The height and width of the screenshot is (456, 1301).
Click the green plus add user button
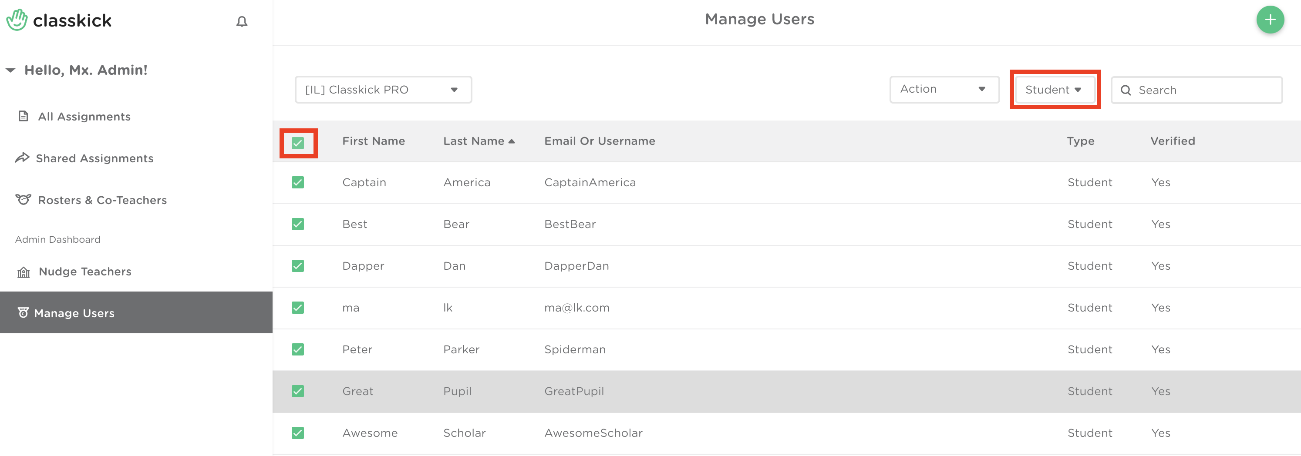coord(1270,20)
